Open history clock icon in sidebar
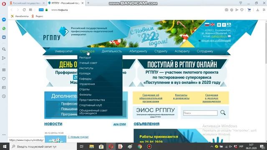 click(4, 96)
